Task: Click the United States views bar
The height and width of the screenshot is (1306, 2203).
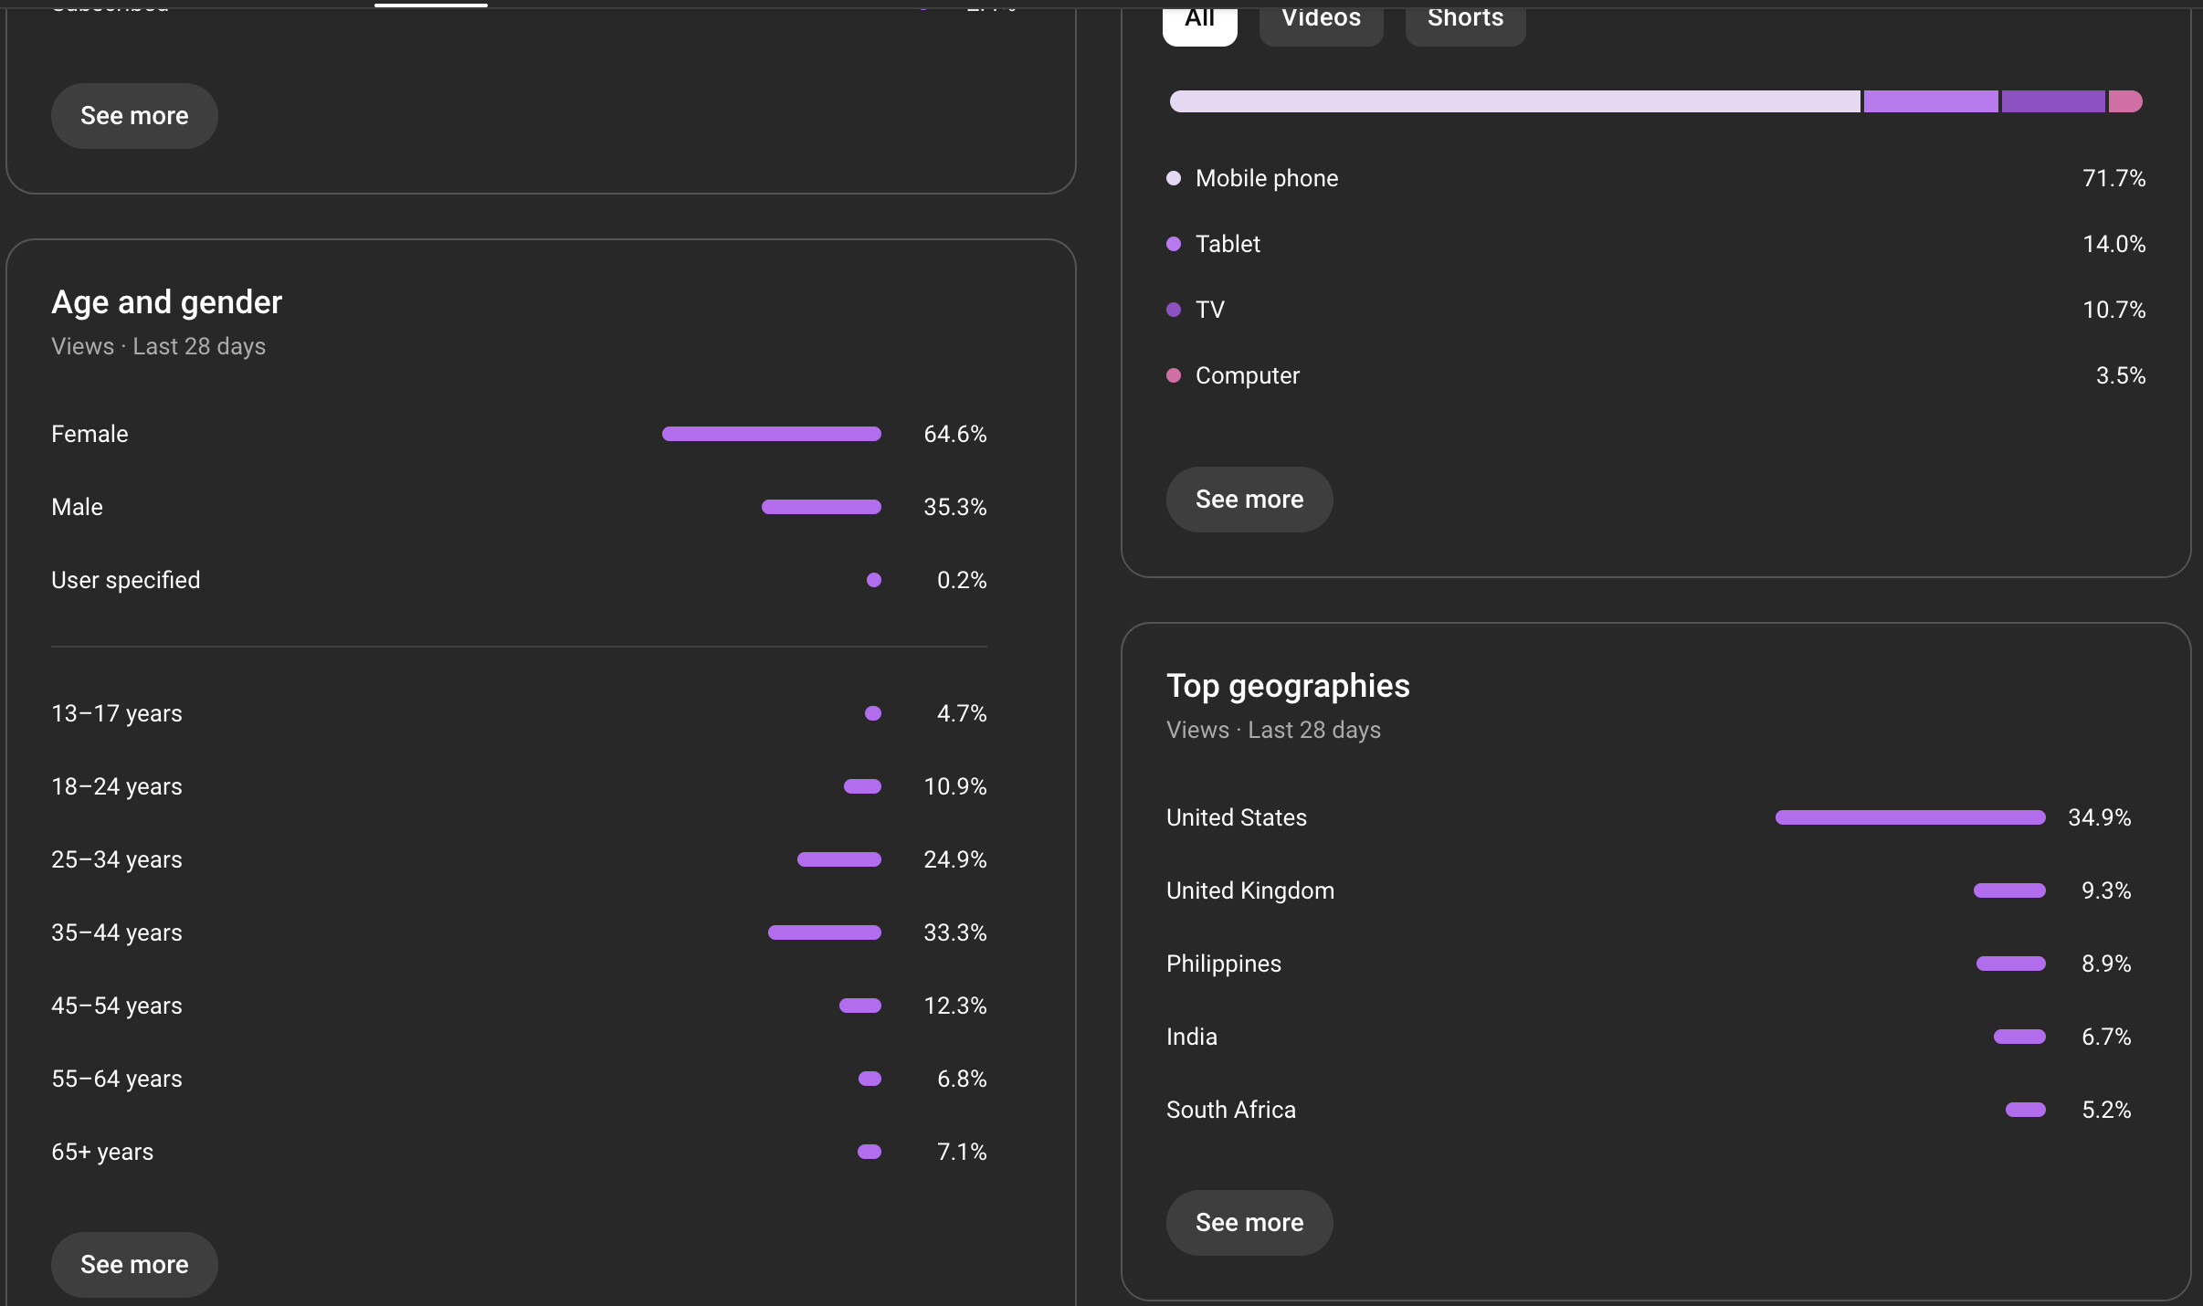Action: click(x=1910, y=817)
